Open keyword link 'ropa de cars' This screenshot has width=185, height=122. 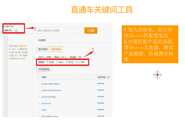[x=46, y=103]
